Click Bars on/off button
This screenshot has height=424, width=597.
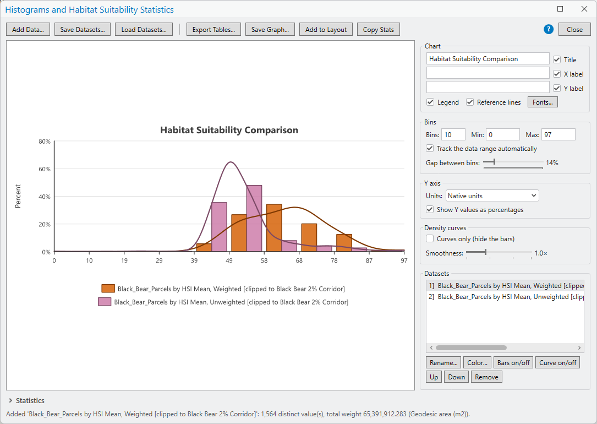(x=513, y=363)
